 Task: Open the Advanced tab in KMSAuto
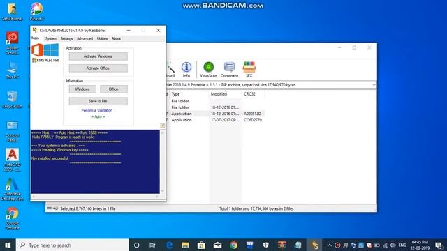tap(85, 38)
